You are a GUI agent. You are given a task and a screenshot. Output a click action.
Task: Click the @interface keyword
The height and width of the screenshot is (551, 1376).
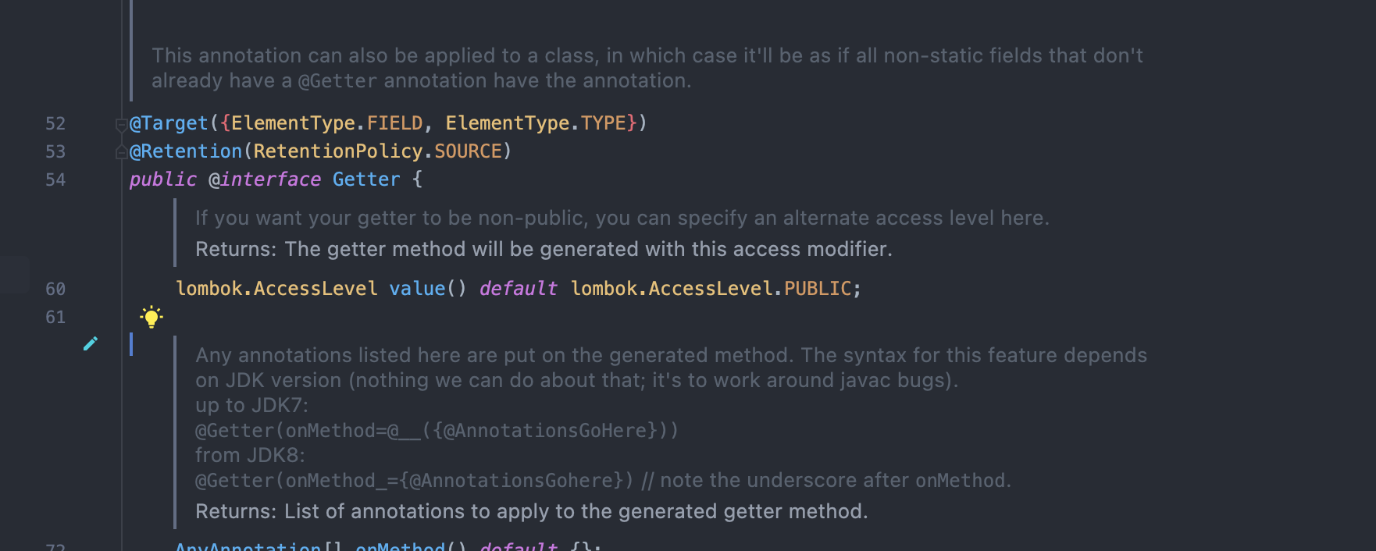pos(265,180)
